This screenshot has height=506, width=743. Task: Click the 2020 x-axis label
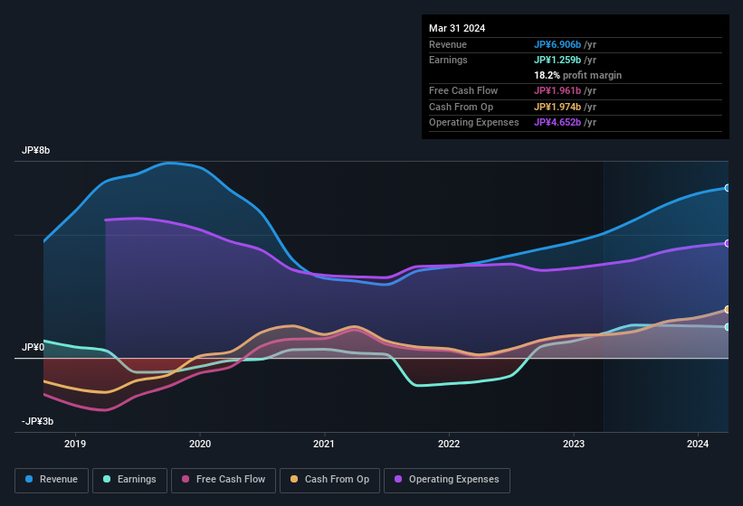pos(199,444)
